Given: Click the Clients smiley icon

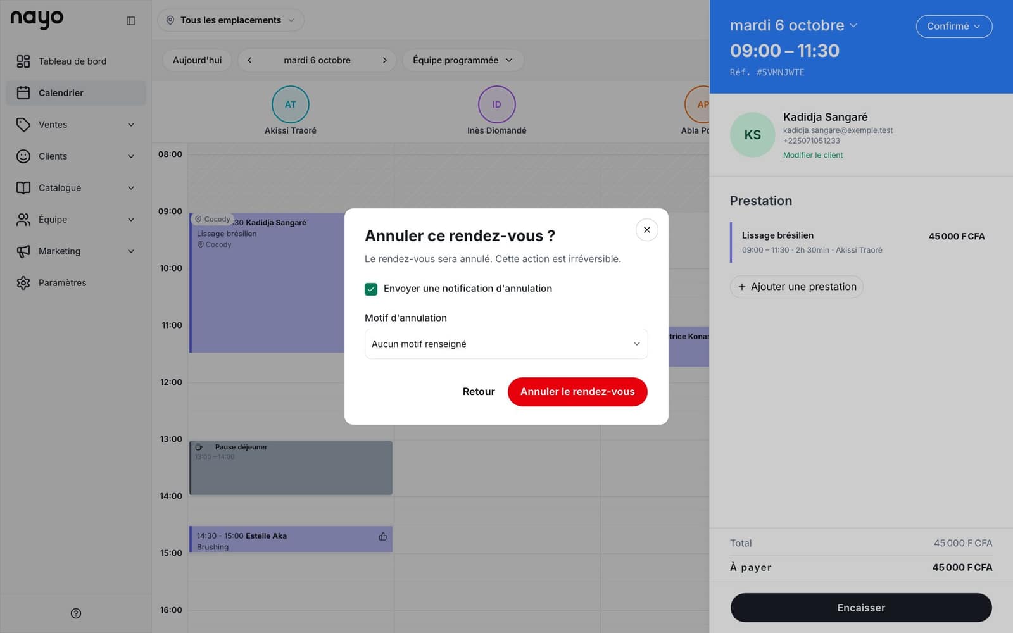Looking at the screenshot, I should pyautogui.click(x=23, y=156).
